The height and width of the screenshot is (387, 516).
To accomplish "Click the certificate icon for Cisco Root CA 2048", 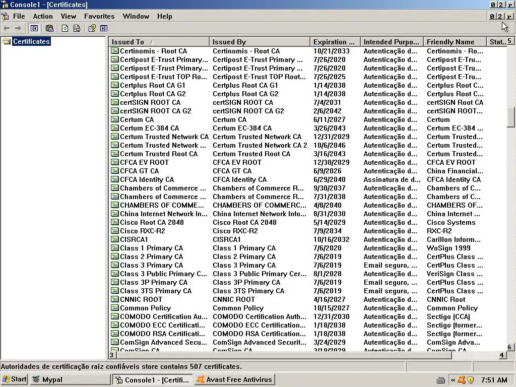I will tap(115, 222).
